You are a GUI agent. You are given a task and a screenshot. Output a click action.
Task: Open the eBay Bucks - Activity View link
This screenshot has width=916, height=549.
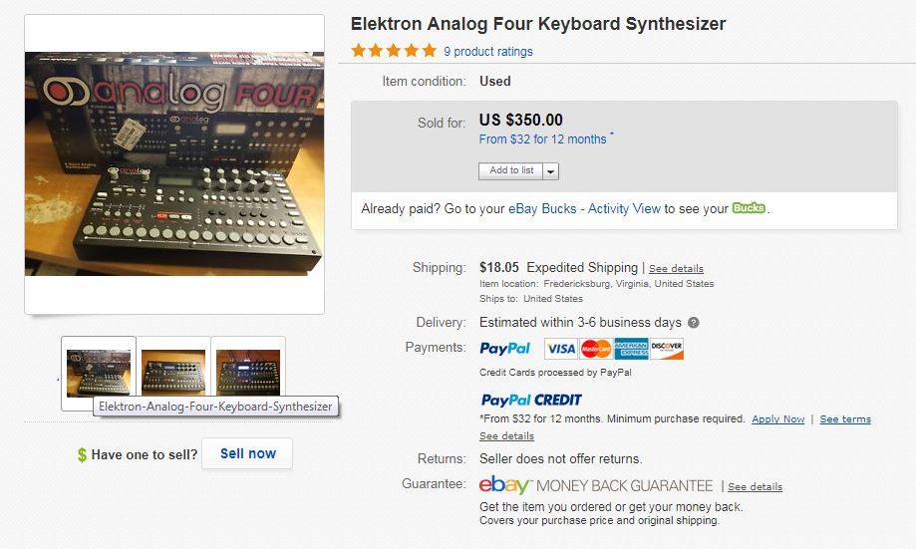click(584, 209)
